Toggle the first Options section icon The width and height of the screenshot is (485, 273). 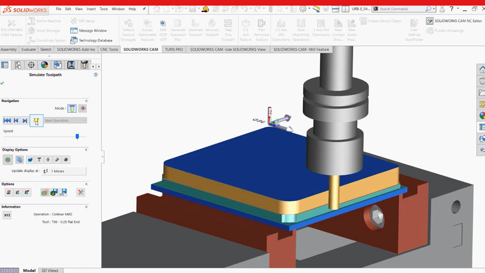pos(8,192)
